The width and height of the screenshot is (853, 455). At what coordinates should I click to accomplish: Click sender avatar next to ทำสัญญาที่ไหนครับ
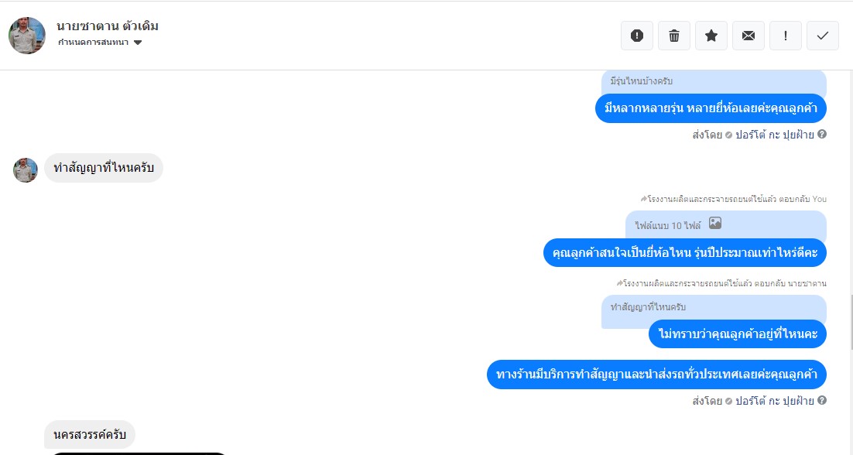point(26,170)
